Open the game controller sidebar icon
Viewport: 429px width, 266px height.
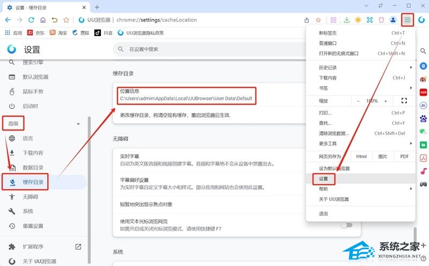(423, 184)
